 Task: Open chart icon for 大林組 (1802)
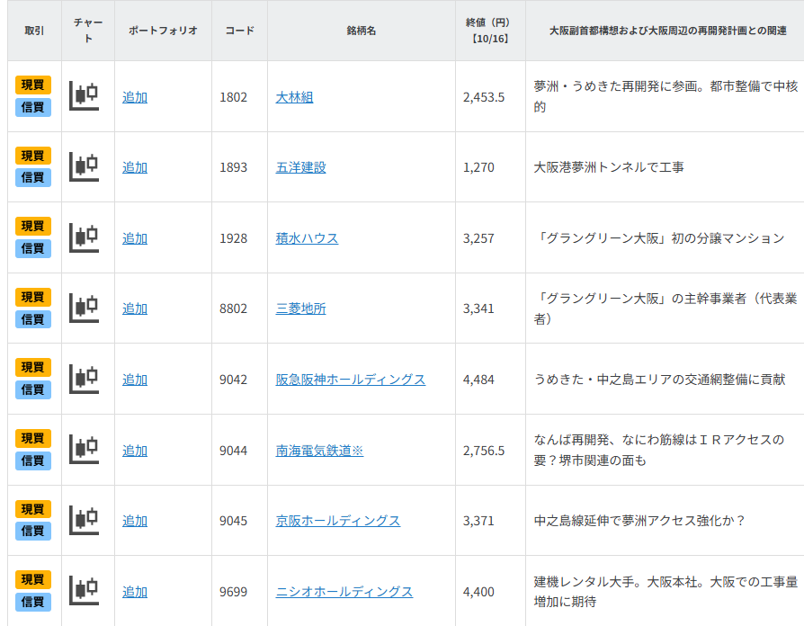pos(85,96)
